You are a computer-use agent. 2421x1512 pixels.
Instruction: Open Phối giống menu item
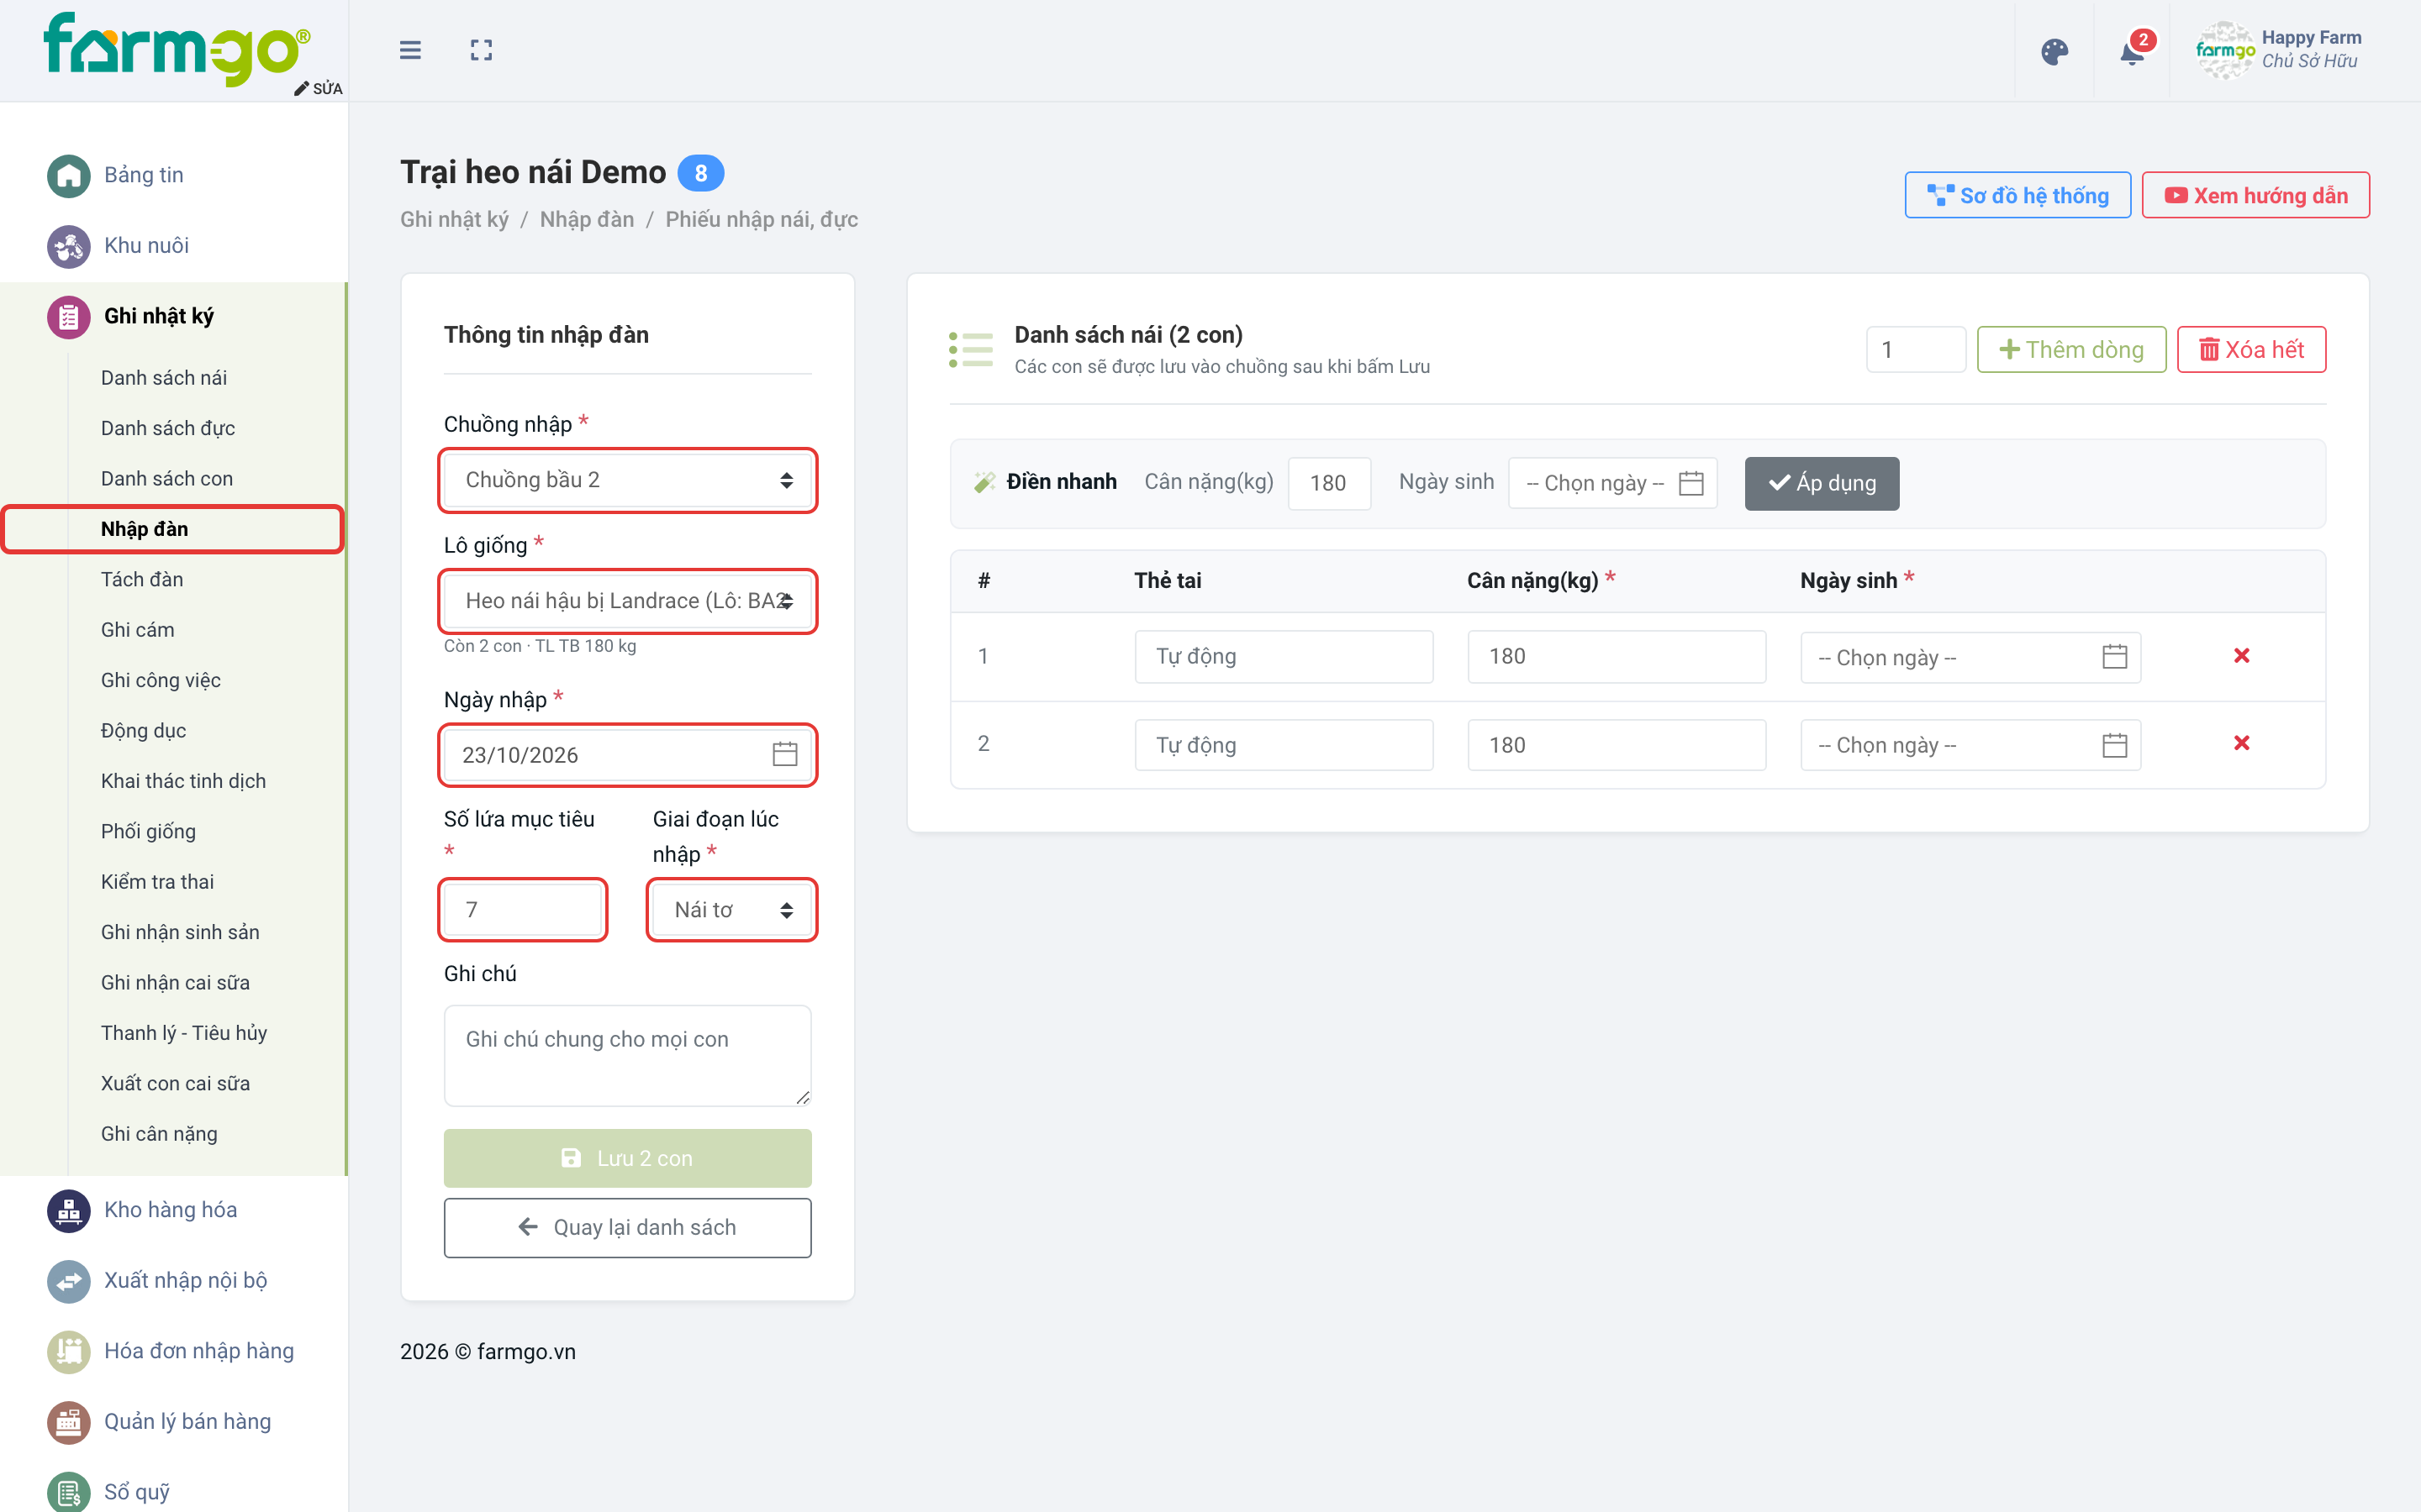[149, 831]
